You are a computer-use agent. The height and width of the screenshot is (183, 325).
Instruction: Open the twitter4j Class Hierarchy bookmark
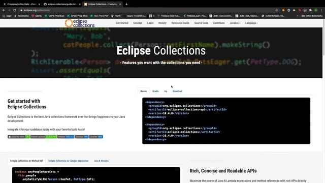point(273,16)
